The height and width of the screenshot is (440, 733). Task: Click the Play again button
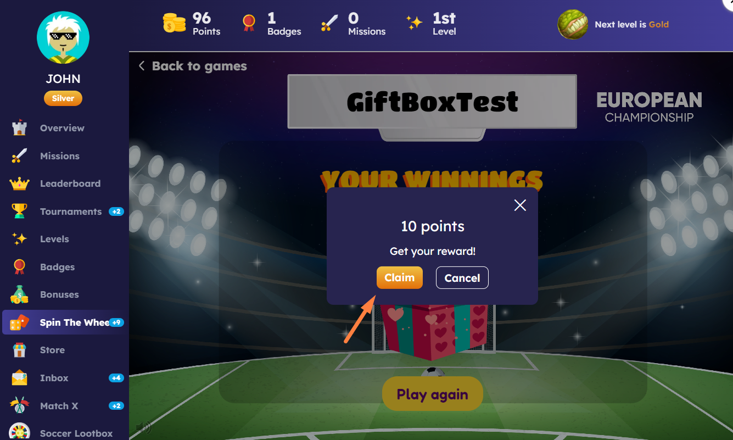(x=433, y=394)
